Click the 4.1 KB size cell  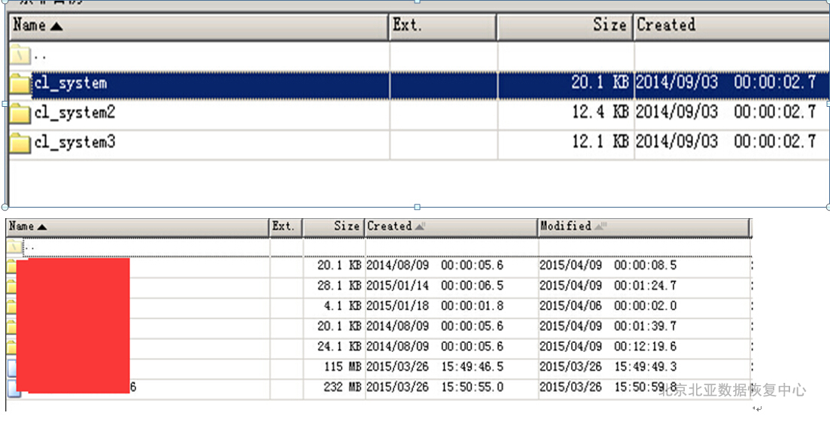342,306
